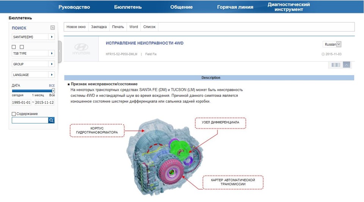Open the Russian language dropdown
Screen dimensions: 364x202
click(x=332, y=44)
